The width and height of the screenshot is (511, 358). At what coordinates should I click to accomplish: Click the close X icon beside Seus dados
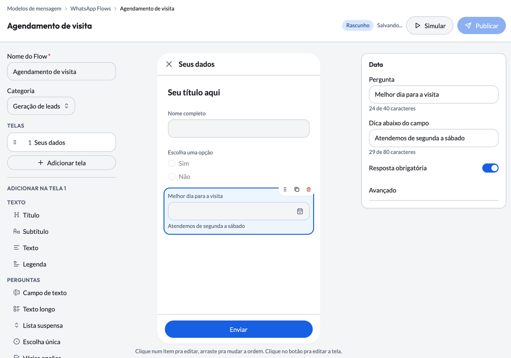pyautogui.click(x=169, y=64)
